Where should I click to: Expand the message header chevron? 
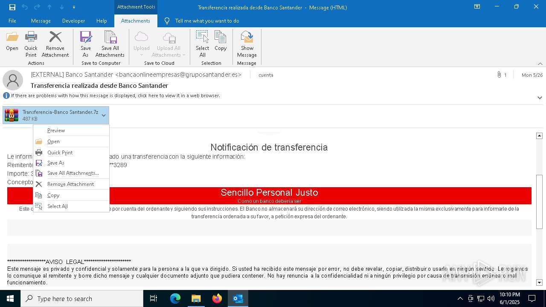coord(540,98)
